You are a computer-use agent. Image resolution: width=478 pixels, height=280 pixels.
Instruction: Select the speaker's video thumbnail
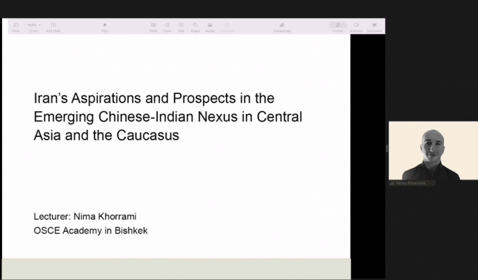(x=433, y=152)
